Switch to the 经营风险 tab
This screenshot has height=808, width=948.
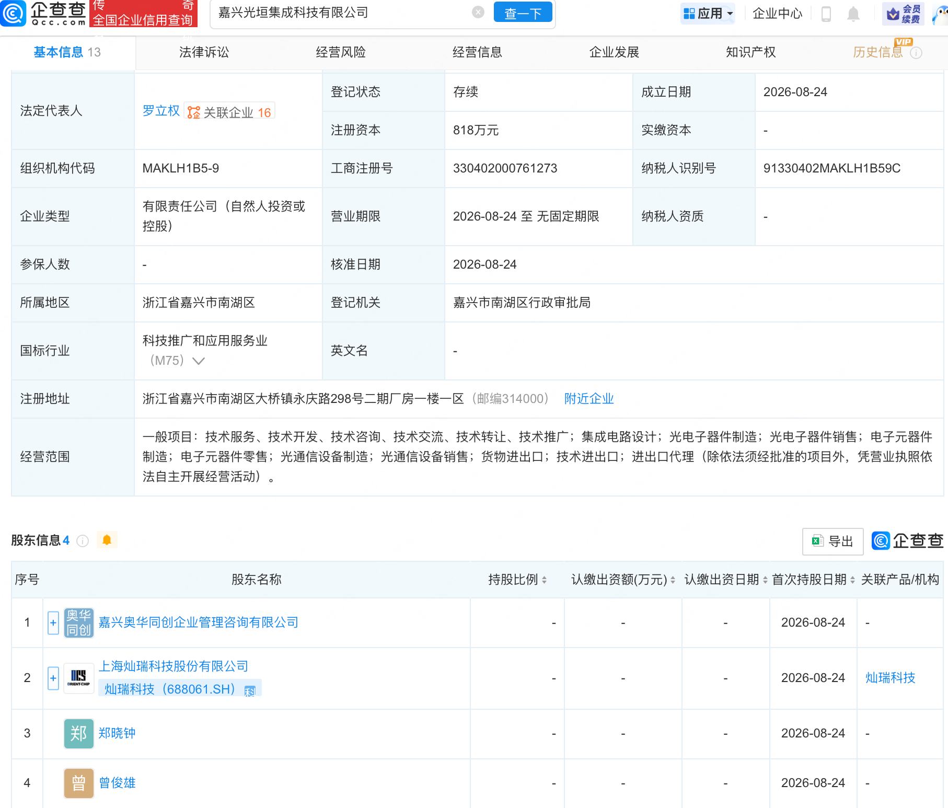click(341, 52)
